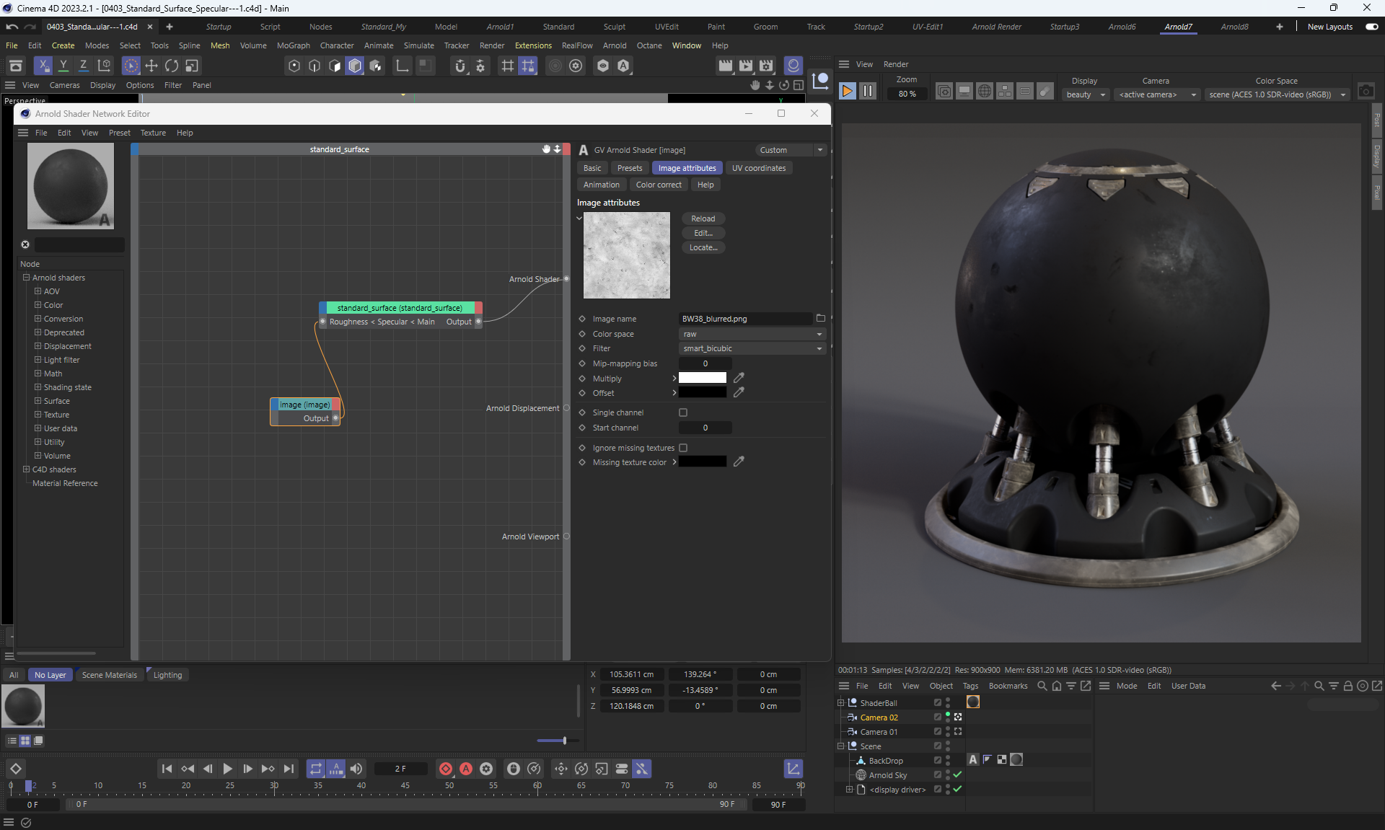Play the timeline animation forward

pyautogui.click(x=227, y=769)
